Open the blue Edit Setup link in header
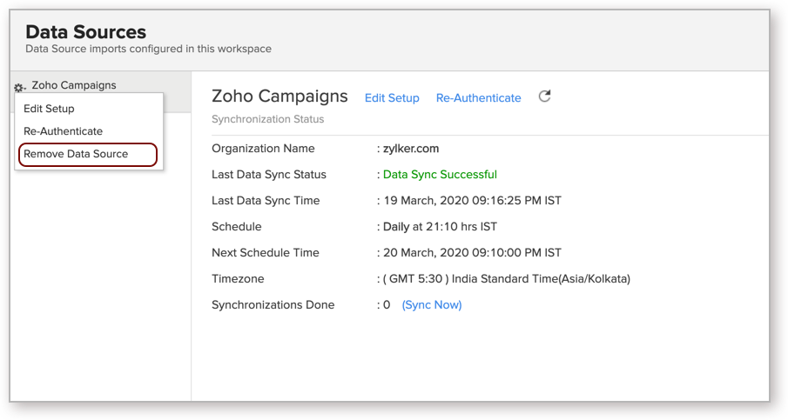Viewport: 788px width, 420px height. point(392,98)
